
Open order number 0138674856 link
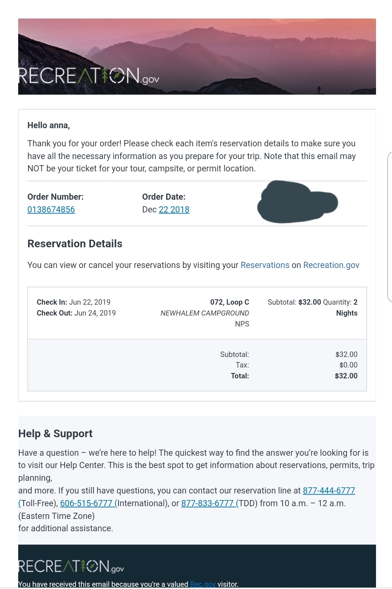pyautogui.click(x=51, y=210)
